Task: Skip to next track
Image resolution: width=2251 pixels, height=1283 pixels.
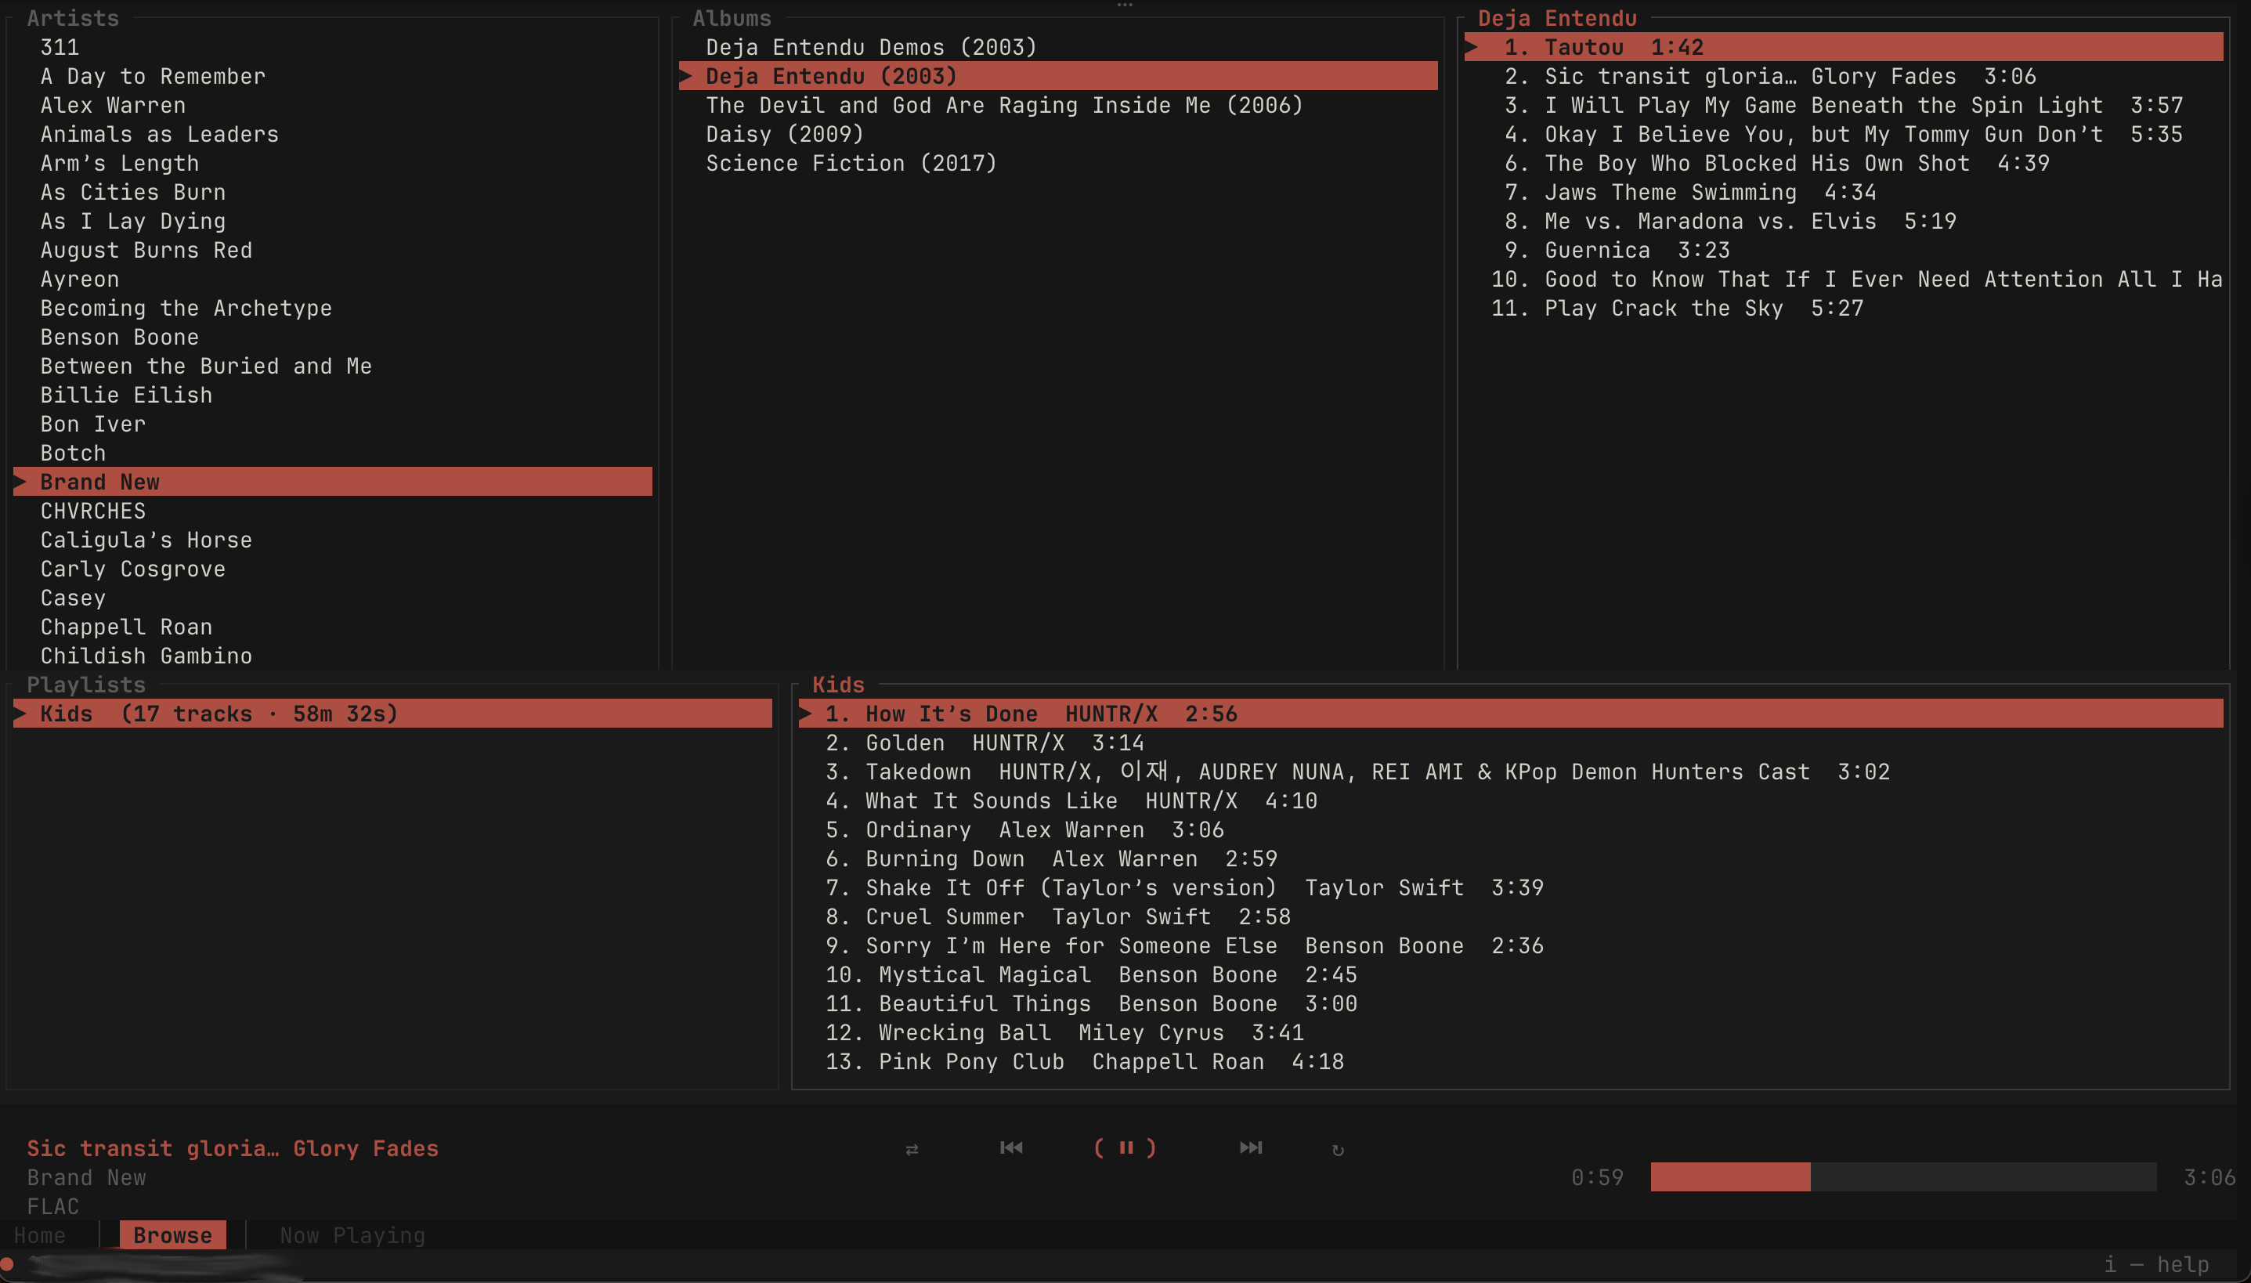Action: click(1251, 1147)
